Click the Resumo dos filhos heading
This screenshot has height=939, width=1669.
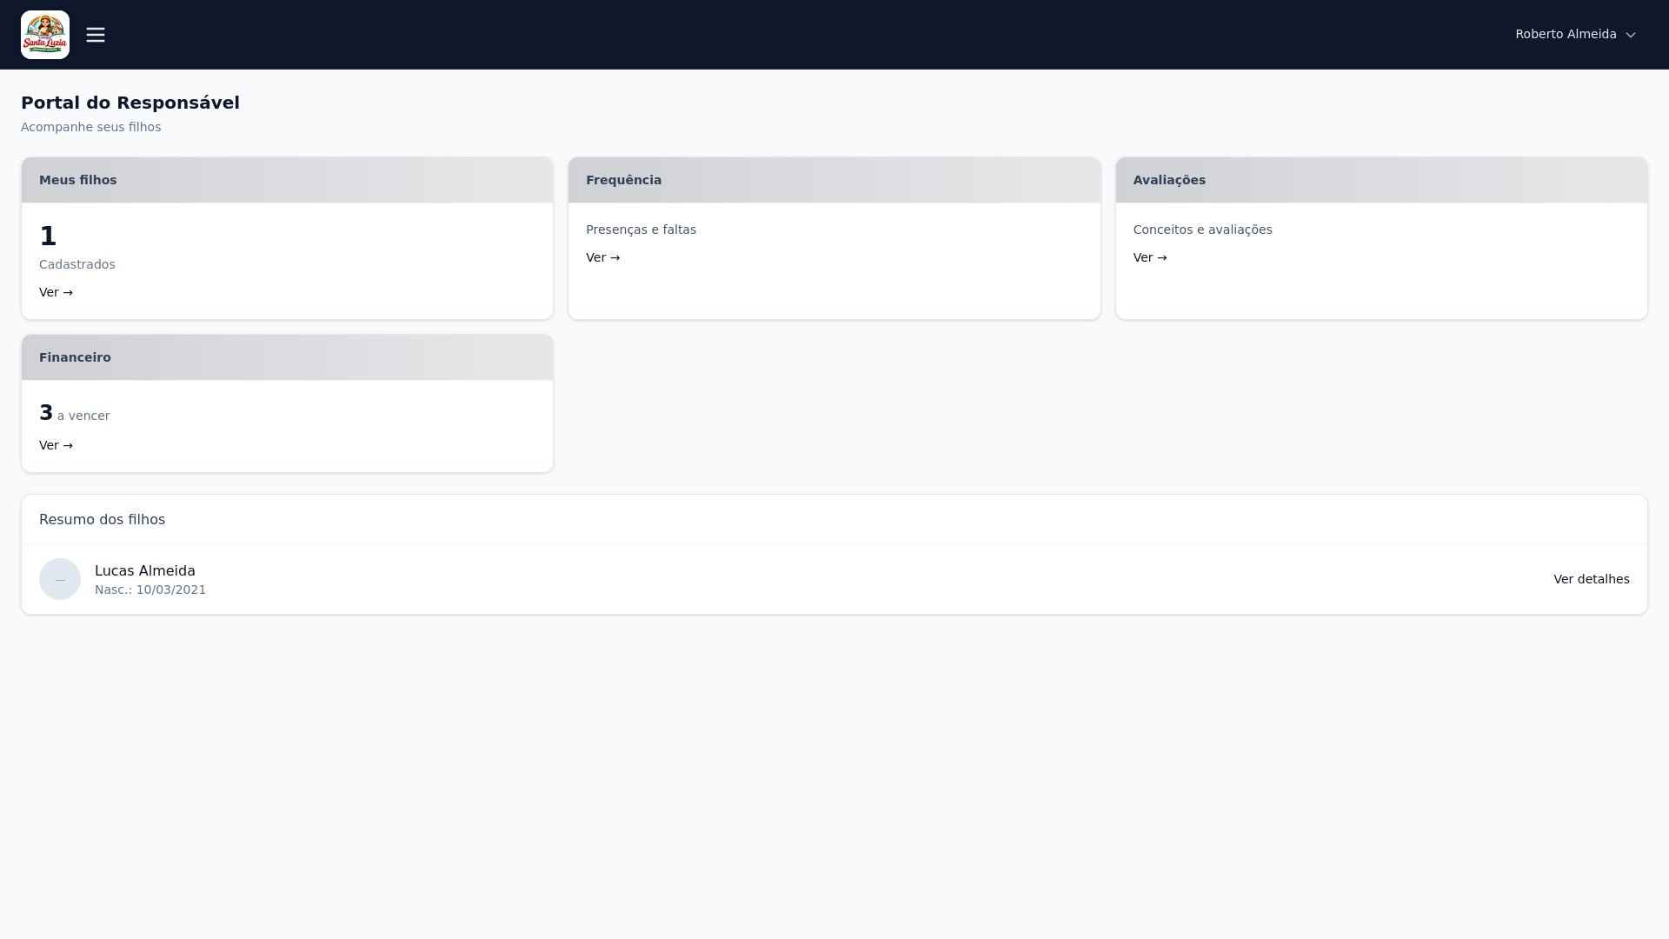102,520
